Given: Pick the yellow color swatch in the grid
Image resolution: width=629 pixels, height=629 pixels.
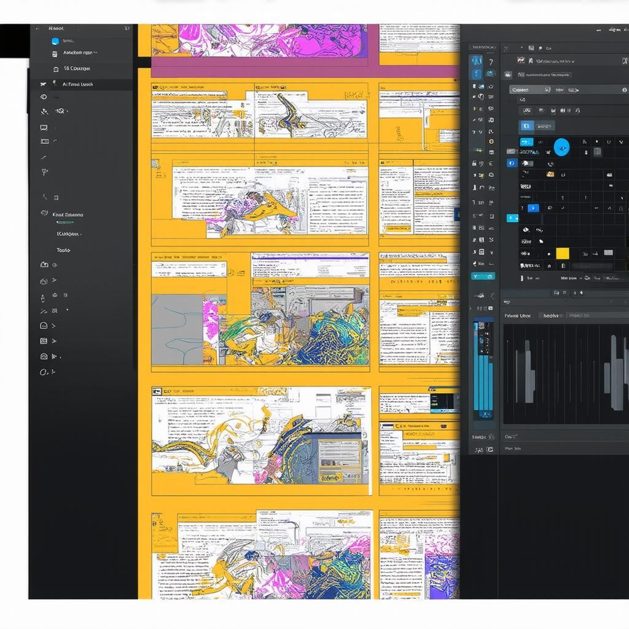Looking at the screenshot, I should [x=562, y=253].
